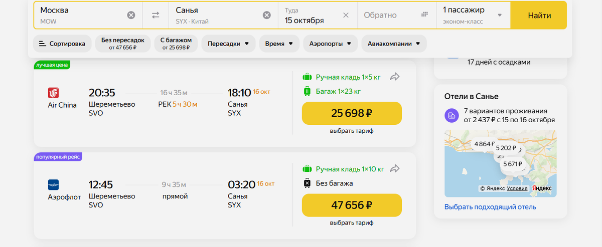The height and width of the screenshot is (247, 602).
Task: Toggle the Без пересадок filter
Action: (123, 44)
